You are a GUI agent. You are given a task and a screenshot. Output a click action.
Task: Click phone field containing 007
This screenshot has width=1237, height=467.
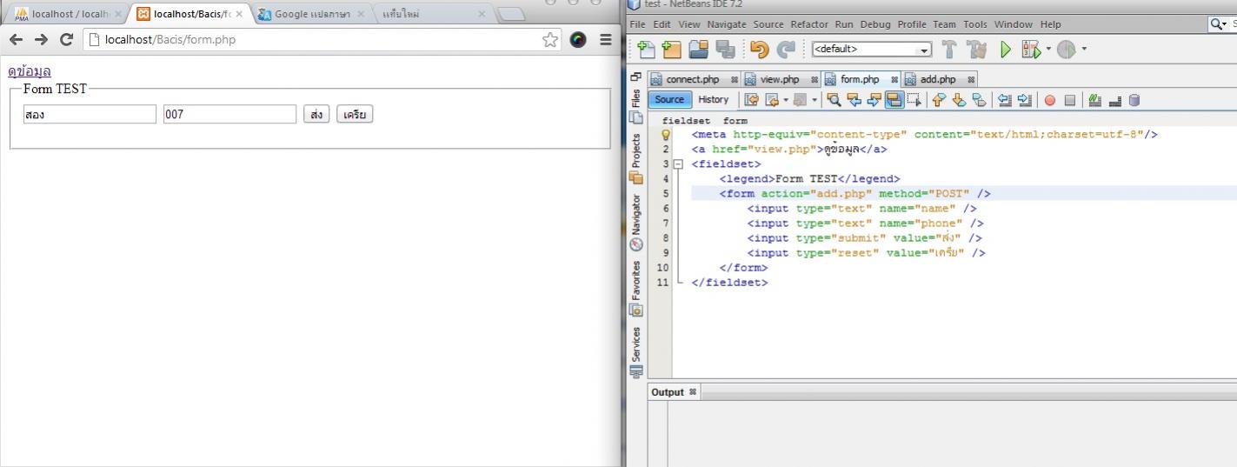pos(229,114)
